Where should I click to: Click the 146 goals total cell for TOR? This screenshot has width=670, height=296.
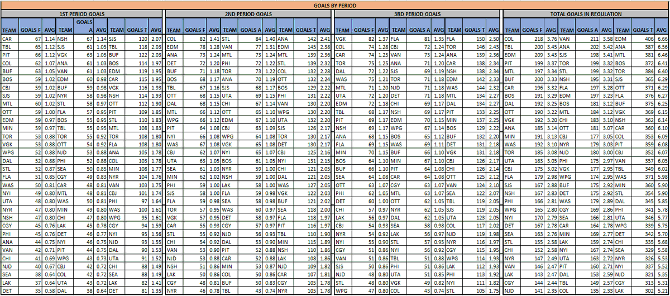click(474, 47)
